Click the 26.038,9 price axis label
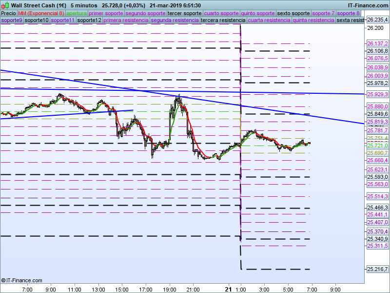 click(x=377, y=67)
